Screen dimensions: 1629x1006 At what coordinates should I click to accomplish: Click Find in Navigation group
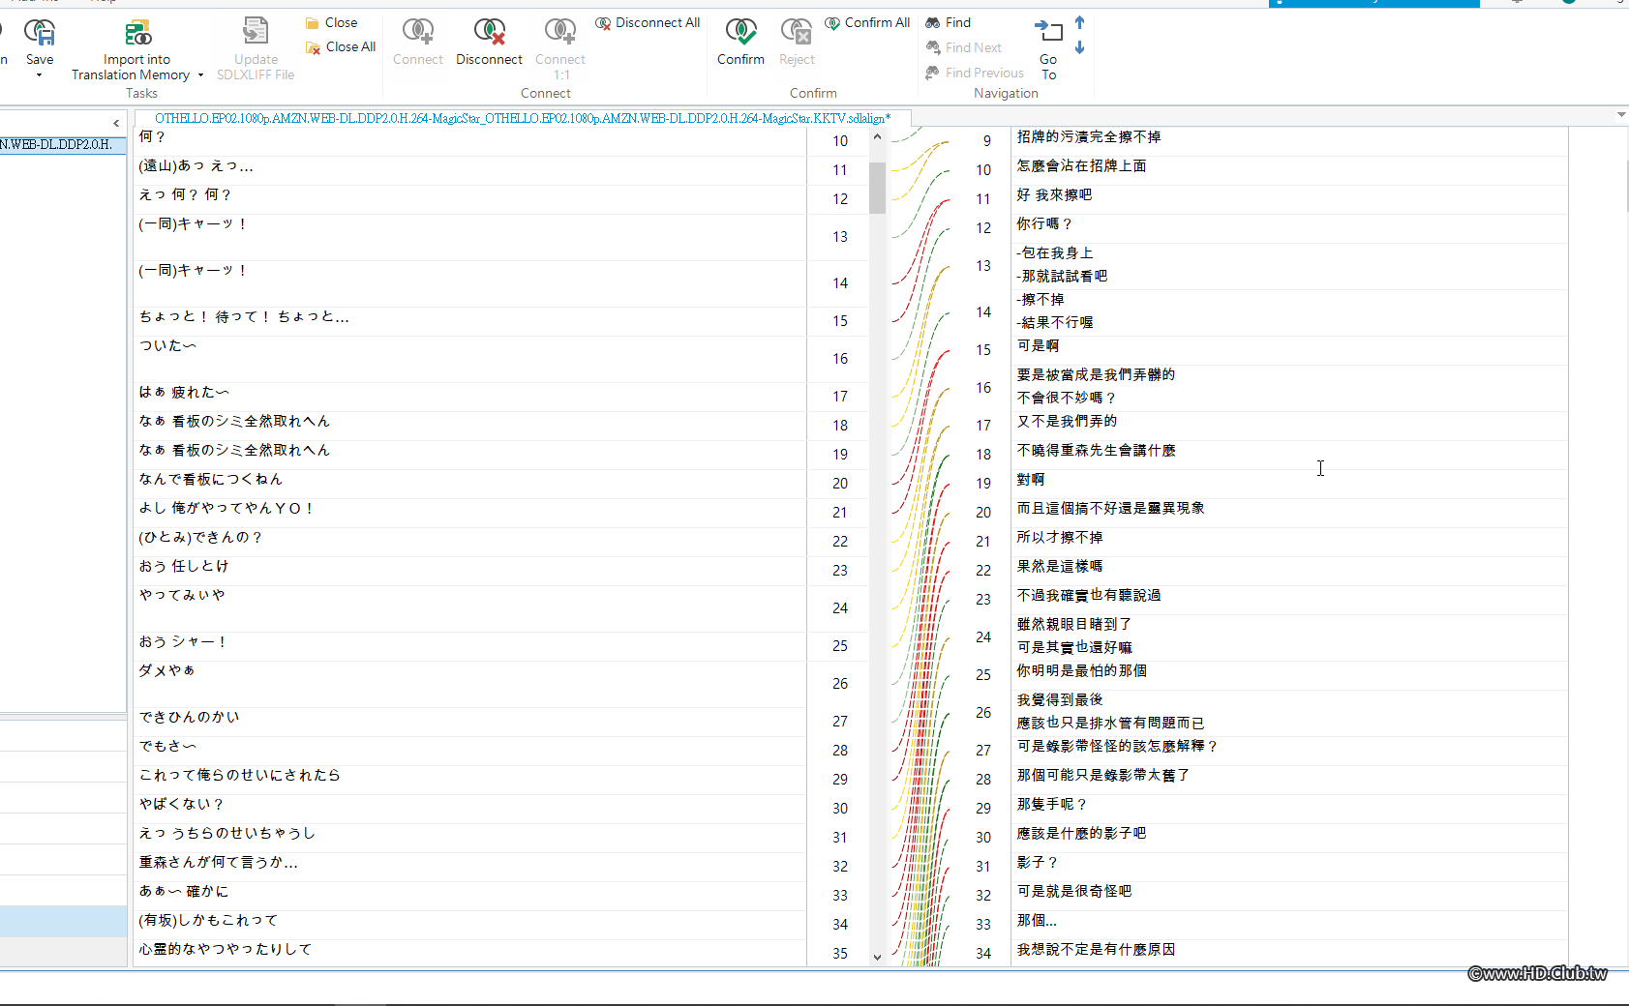click(x=948, y=22)
